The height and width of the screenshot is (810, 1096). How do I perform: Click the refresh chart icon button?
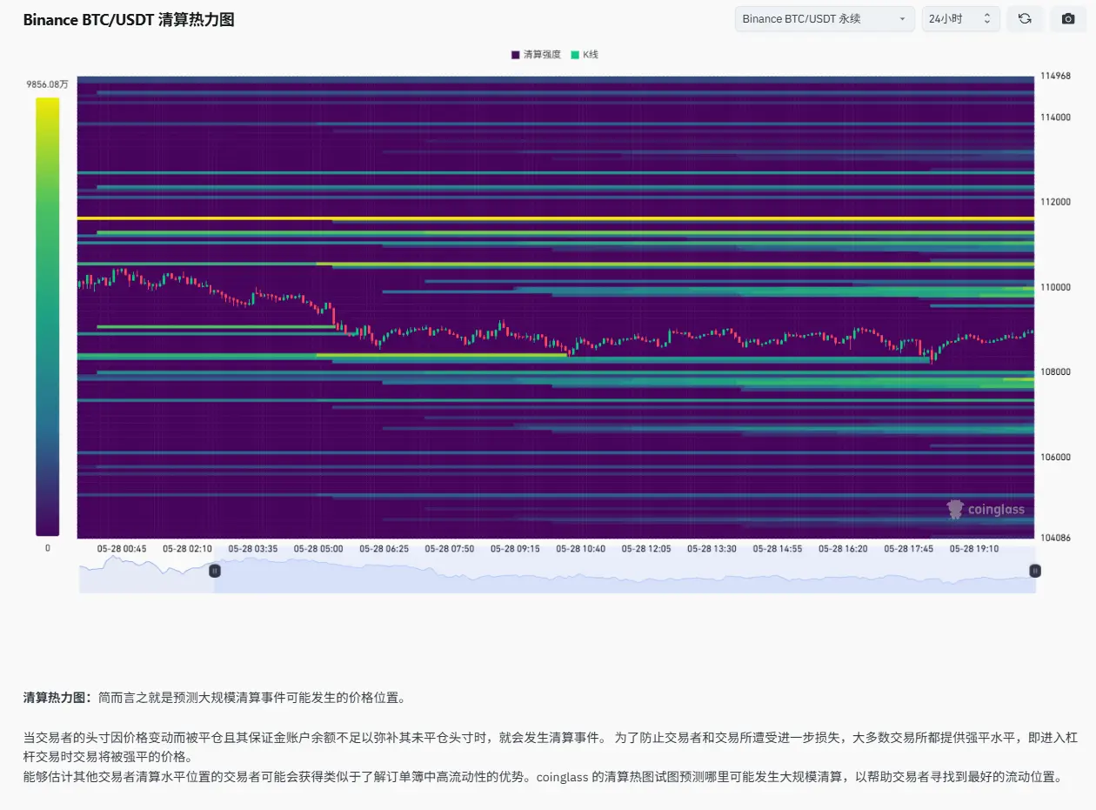click(x=1025, y=18)
